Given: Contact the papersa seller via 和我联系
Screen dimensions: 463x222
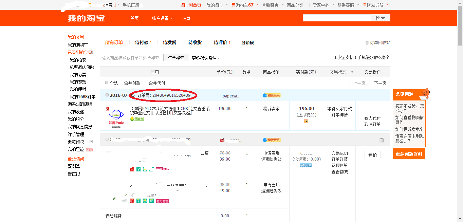Looking at the screenshot, I should 272,95.
